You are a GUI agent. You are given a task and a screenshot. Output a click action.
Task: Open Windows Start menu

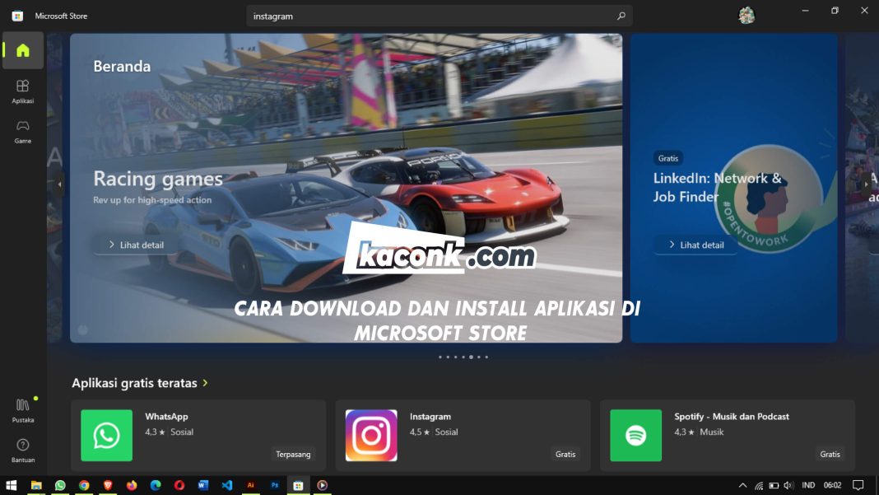(x=12, y=485)
